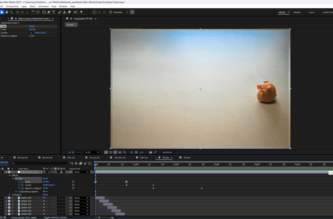Select the Eraser tool
333x219 pixels.
coord(69,12)
